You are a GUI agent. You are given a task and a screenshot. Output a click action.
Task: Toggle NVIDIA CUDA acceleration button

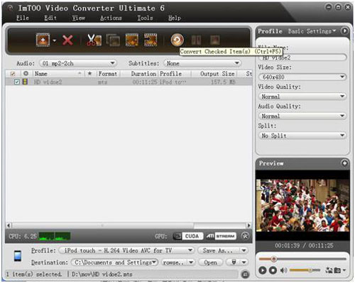(188, 236)
